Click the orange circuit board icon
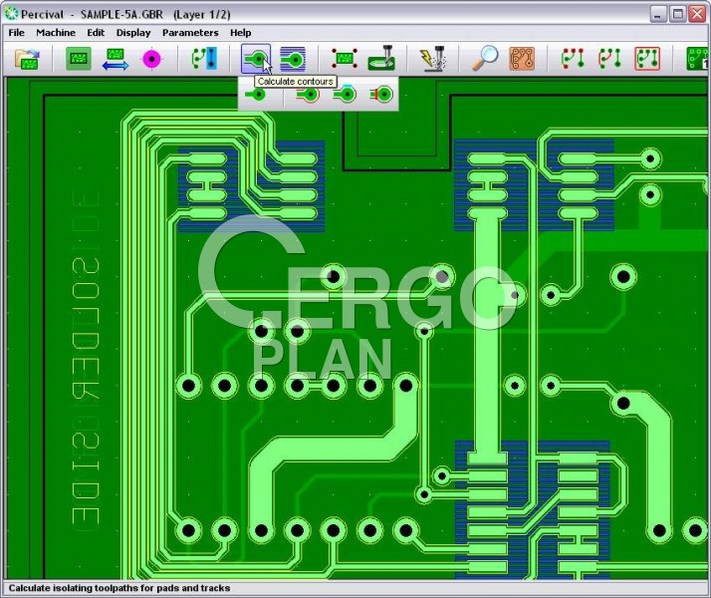711x598 pixels. point(522,59)
